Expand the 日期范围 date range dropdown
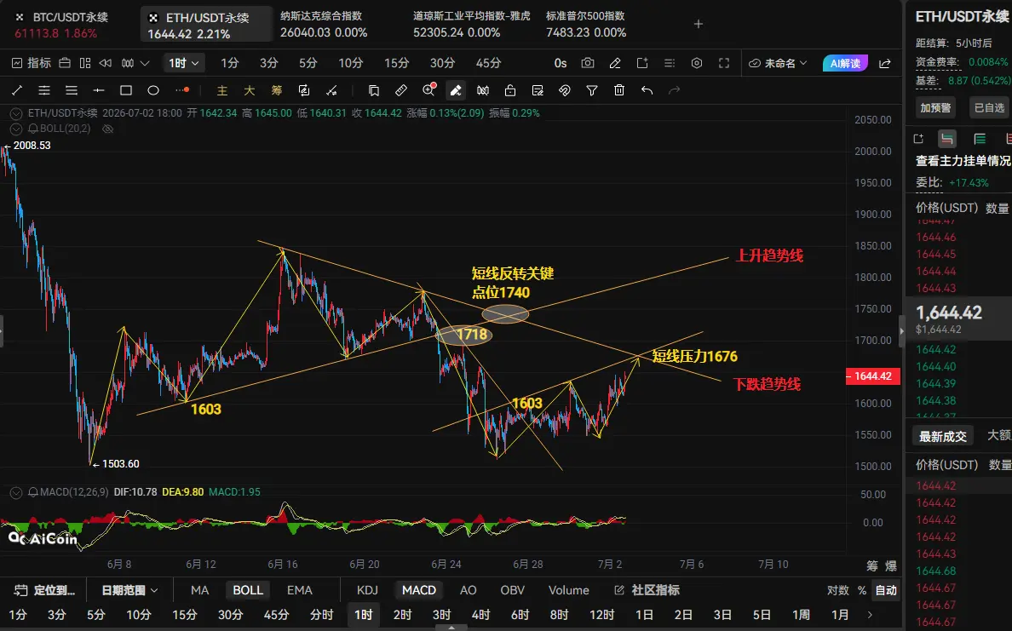 (129, 590)
